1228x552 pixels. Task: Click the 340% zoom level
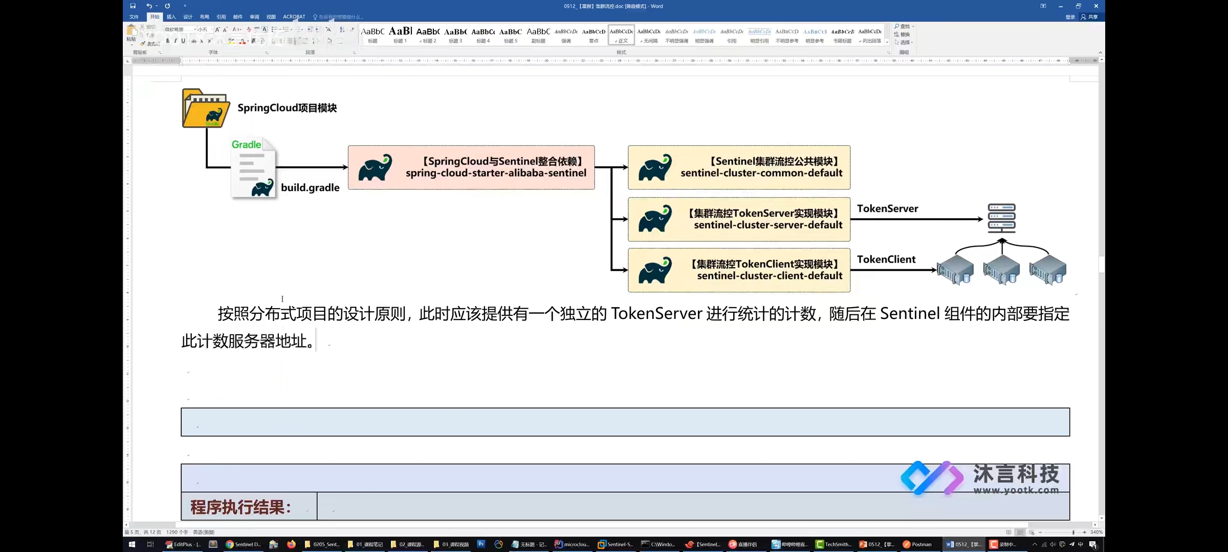(x=1097, y=532)
